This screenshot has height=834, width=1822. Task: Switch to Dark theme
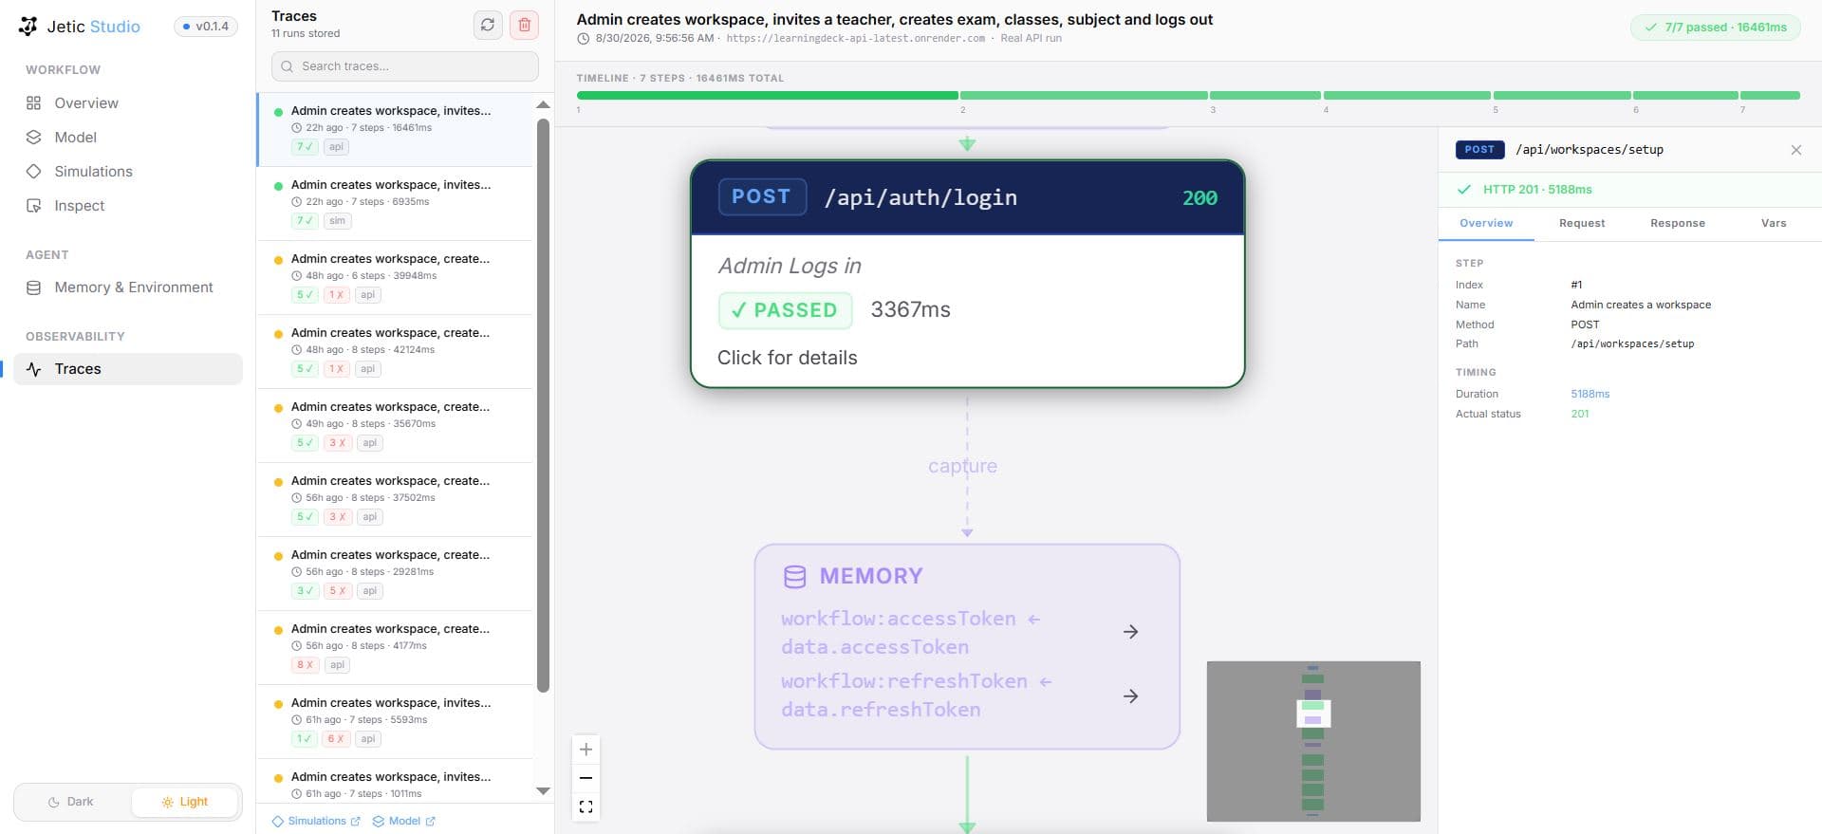72,802
